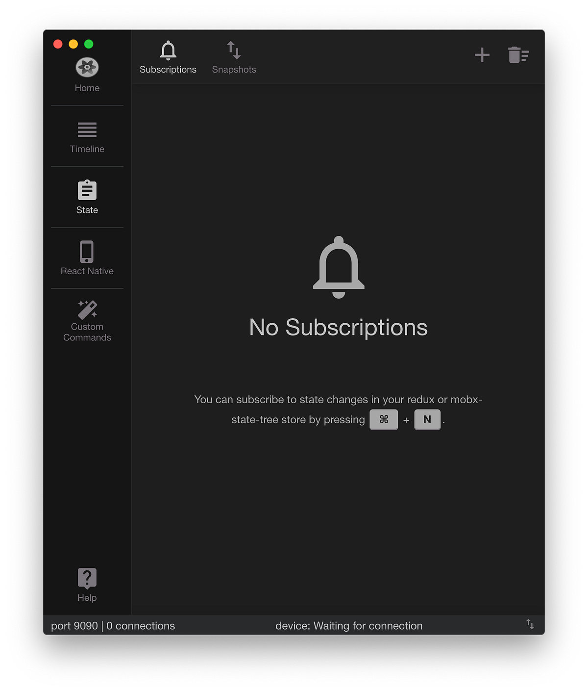Switch to the Snapshots tab
Viewport: 588px width, 692px height.
tap(234, 57)
